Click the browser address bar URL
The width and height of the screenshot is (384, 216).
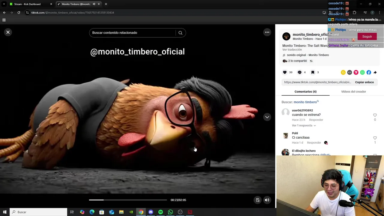pos(73,13)
